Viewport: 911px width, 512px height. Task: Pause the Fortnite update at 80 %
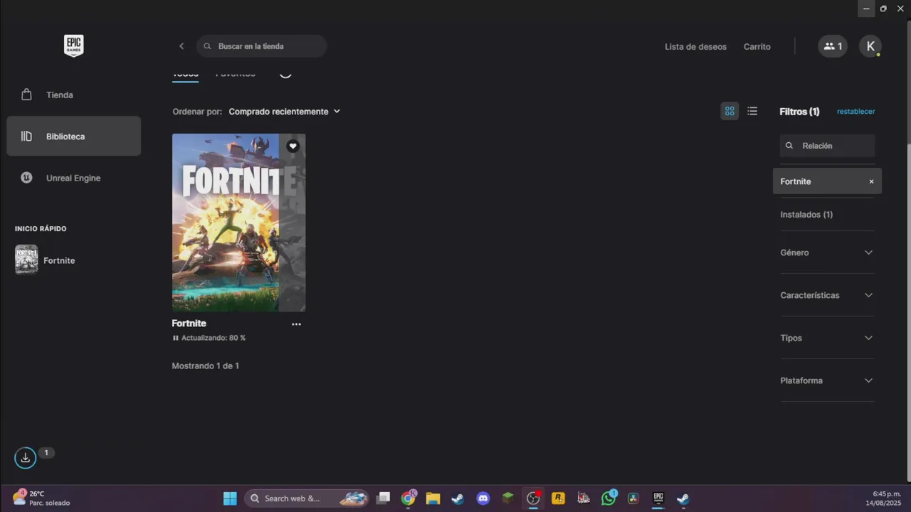176,338
